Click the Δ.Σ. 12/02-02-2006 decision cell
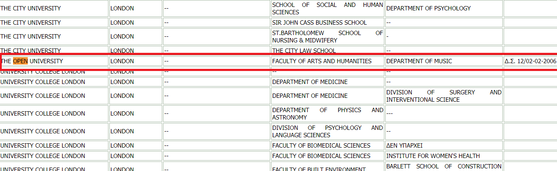 (x=530, y=61)
